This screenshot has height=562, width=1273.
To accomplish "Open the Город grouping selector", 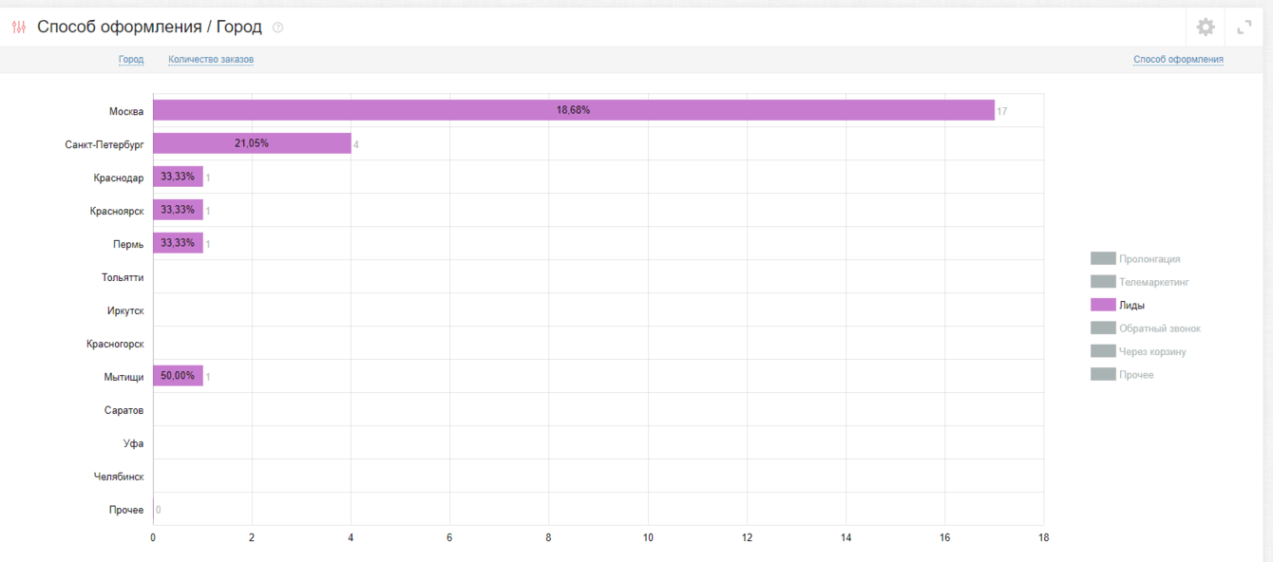I will tap(131, 60).
